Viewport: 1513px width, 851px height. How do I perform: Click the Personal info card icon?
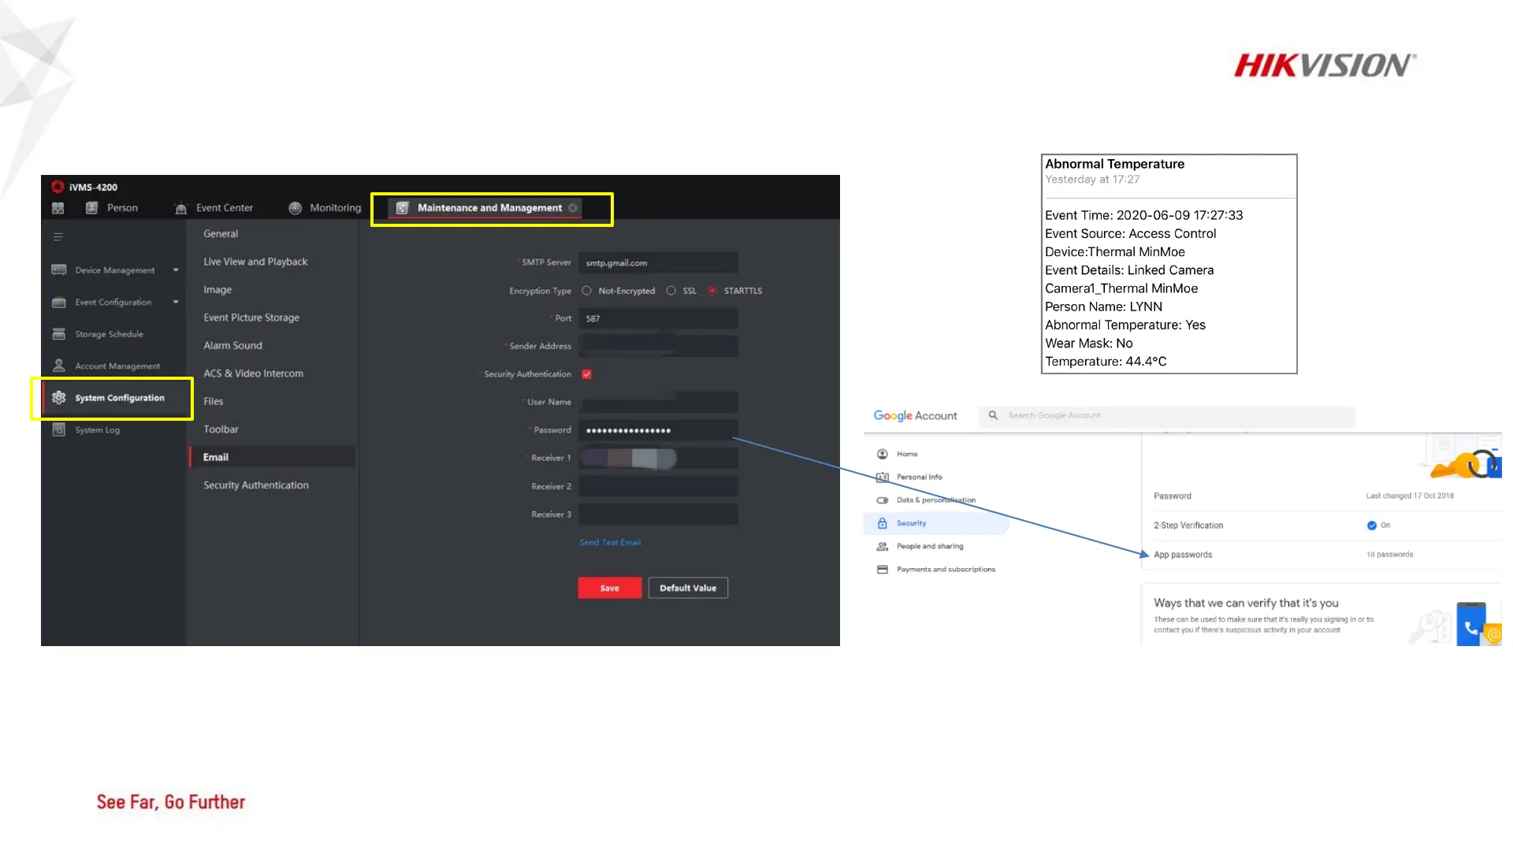883,477
